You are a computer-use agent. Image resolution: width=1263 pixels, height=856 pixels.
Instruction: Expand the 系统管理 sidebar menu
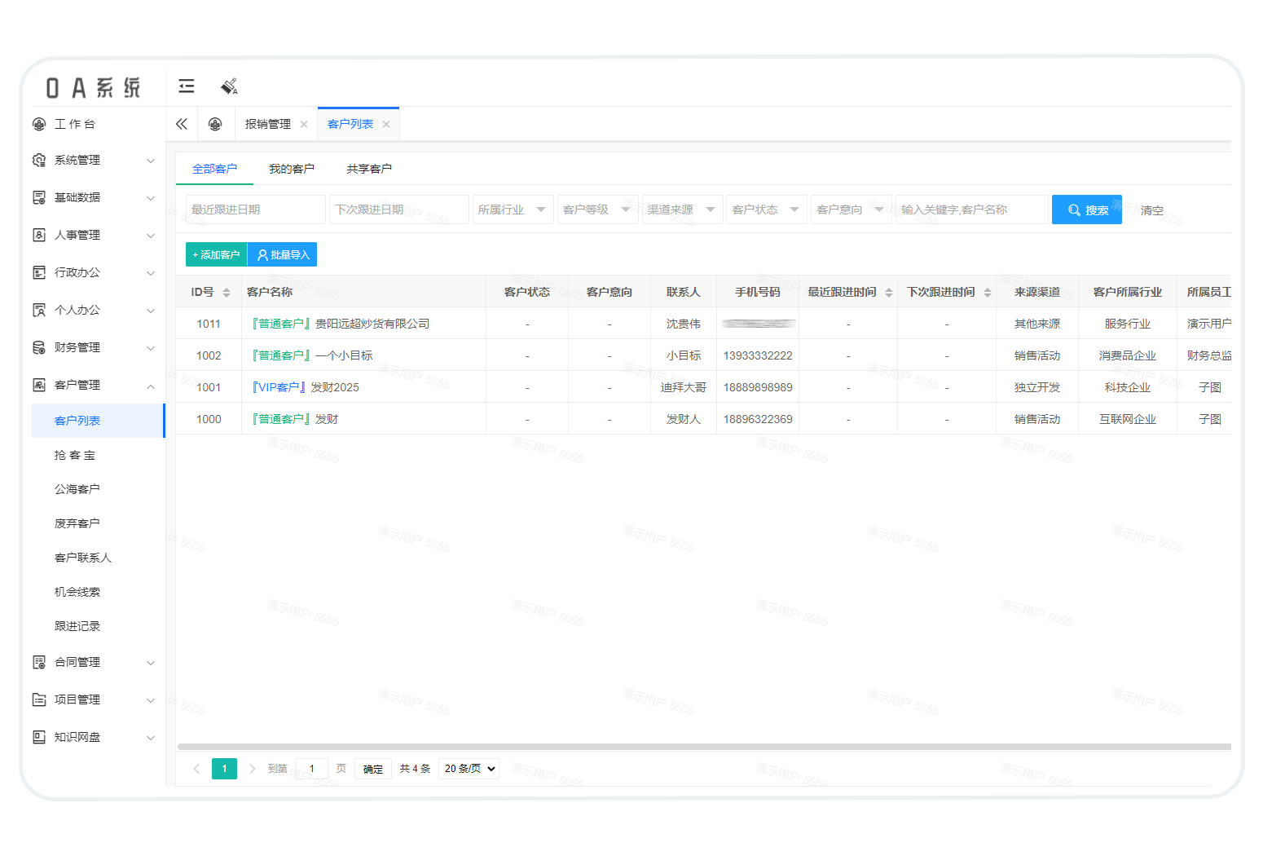[94, 161]
